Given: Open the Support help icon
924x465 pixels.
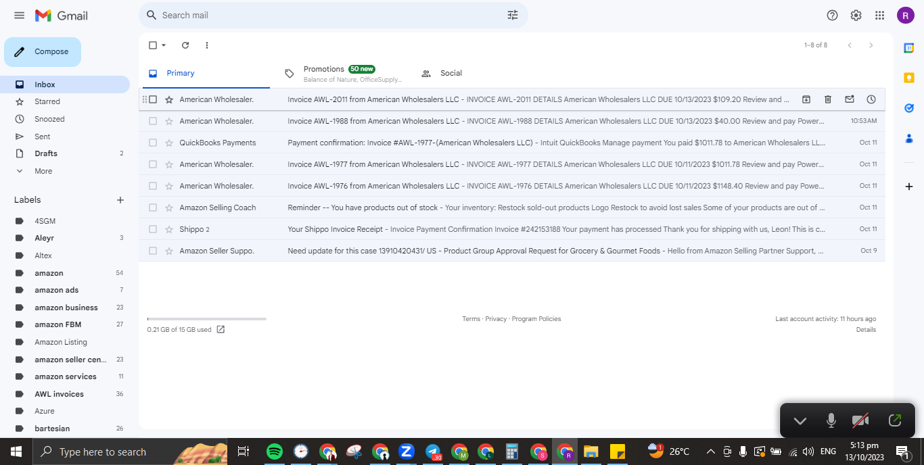Looking at the screenshot, I should [x=833, y=16].
